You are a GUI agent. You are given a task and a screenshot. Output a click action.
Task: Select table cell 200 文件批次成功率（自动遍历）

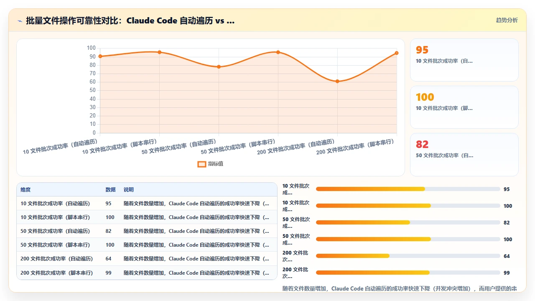point(57,259)
